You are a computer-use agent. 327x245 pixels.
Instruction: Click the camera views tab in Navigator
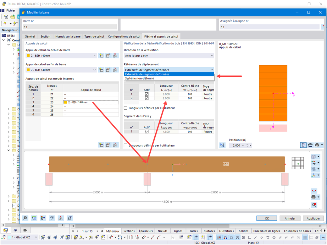tap(25, 230)
